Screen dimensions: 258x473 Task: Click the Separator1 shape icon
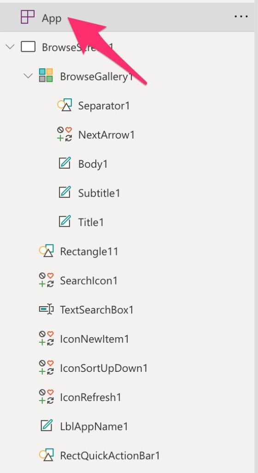(64, 105)
